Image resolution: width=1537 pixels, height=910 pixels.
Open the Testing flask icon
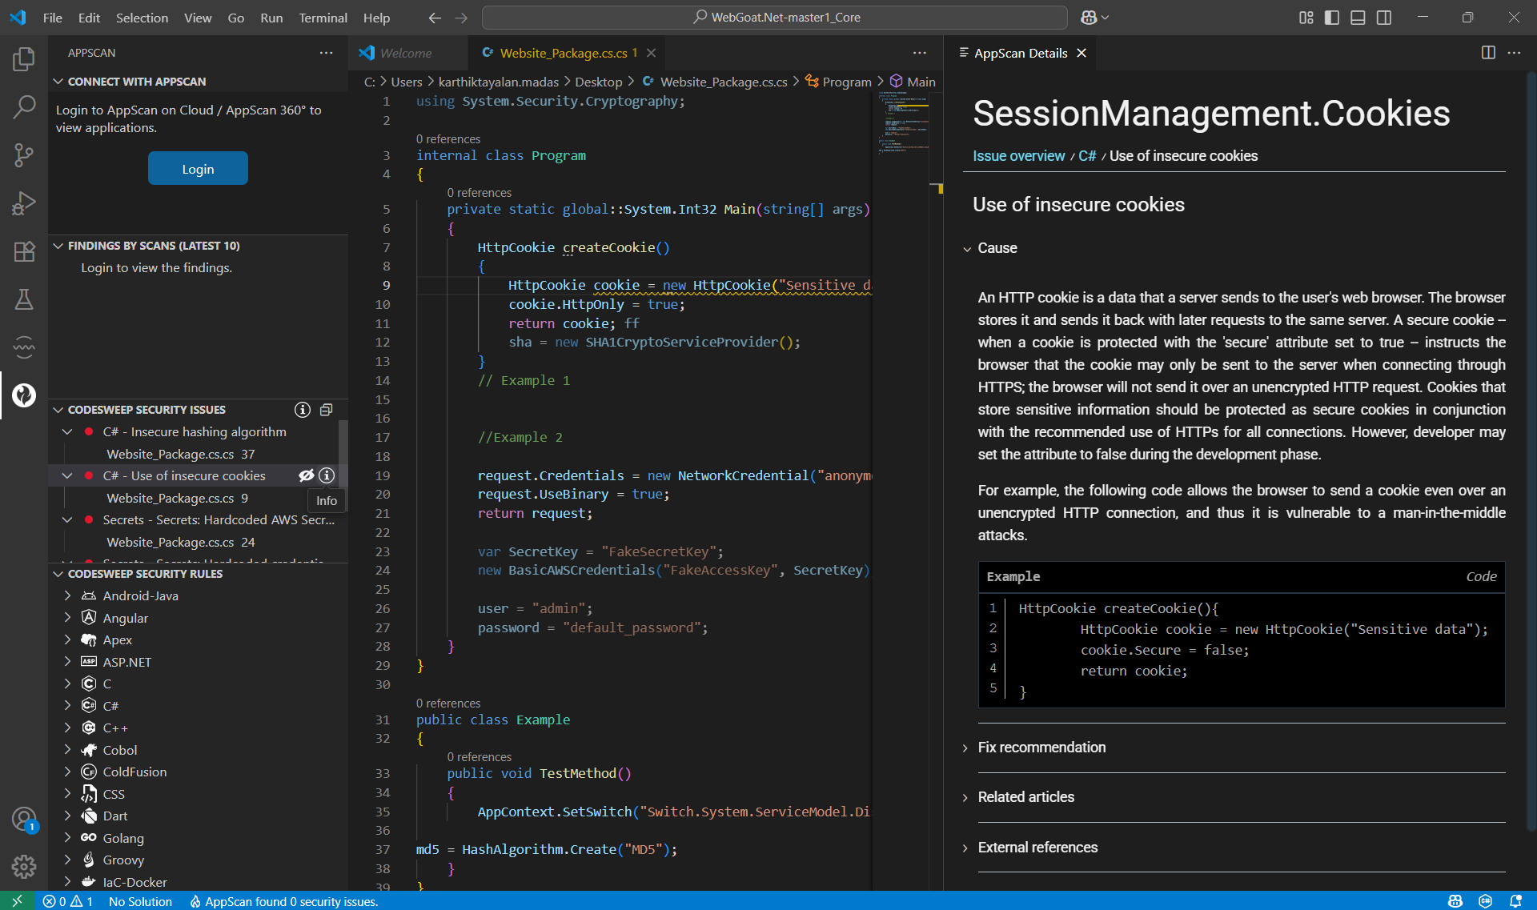pyautogui.click(x=24, y=299)
